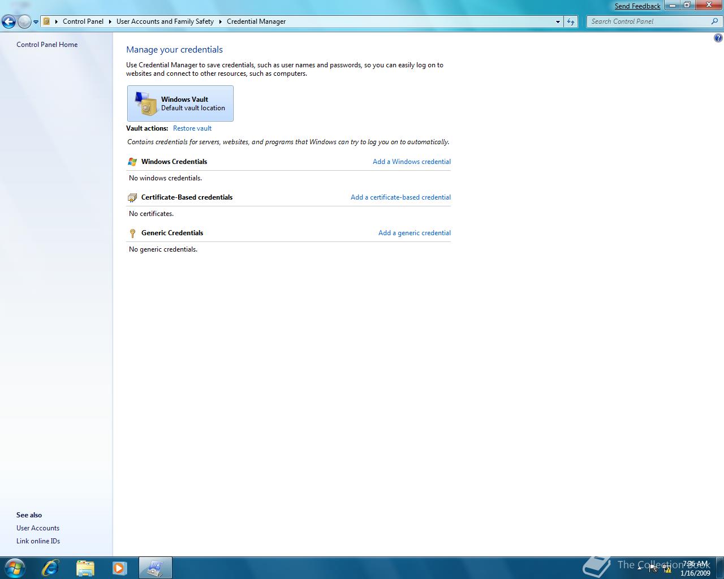This screenshot has width=724, height=579.
Task: Click Add a Windows credential
Action: tap(412, 162)
